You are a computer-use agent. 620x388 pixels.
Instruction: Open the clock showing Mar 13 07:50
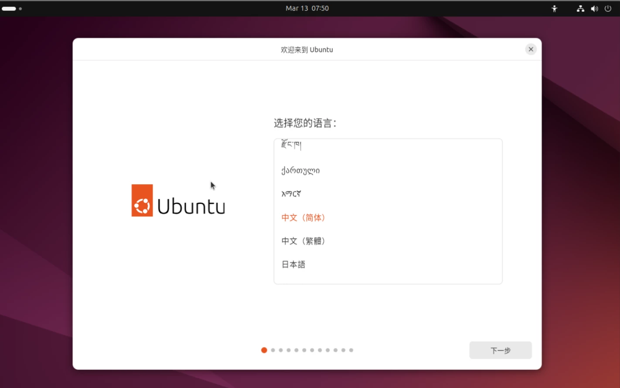pyautogui.click(x=307, y=8)
